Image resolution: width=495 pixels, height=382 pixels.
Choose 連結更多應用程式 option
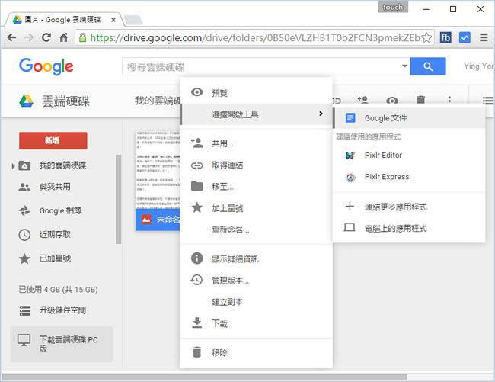coord(409,207)
